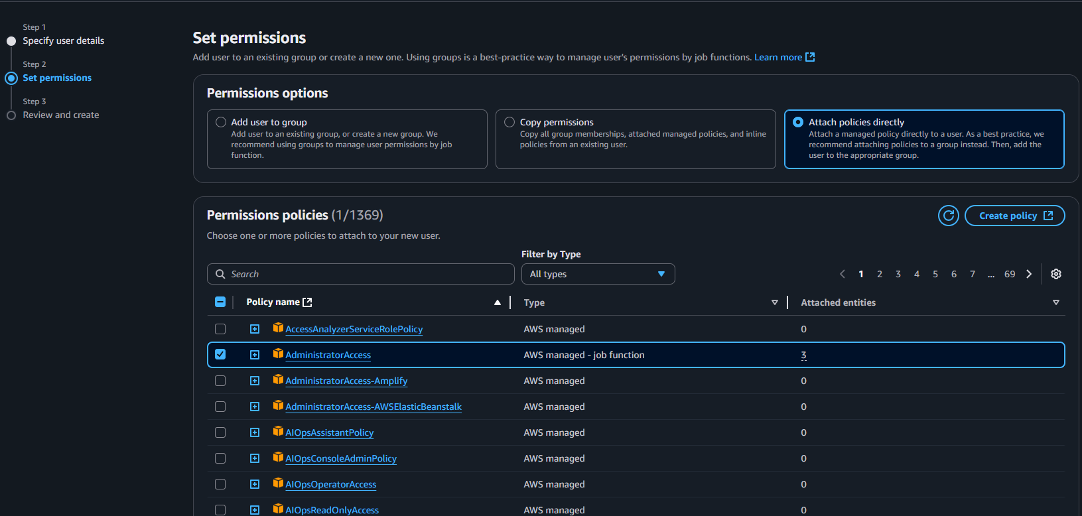The image size is (1082, 516).
Task: Open the AIOpsReadOnlyAccess policy link
Action: [332, 510]
